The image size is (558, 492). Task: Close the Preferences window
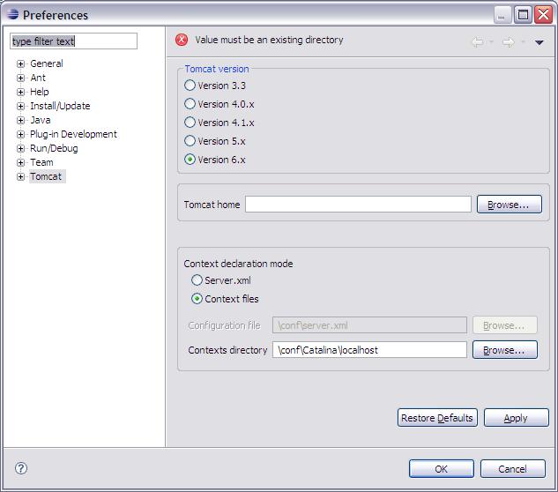point(543,15)
